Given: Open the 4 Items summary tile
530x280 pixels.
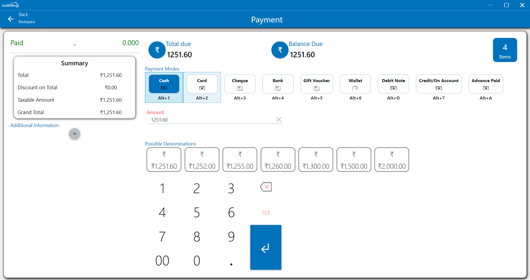Looking at the screenshot, I should pos(505,50).
